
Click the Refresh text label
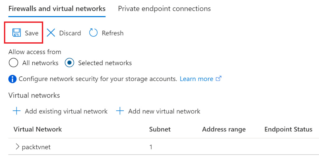(x=112, y=33)
